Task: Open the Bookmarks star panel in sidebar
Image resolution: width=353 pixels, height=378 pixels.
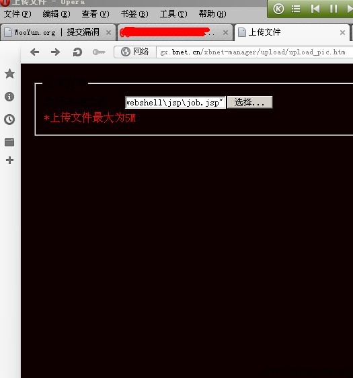Action: [x=9, y=74]
